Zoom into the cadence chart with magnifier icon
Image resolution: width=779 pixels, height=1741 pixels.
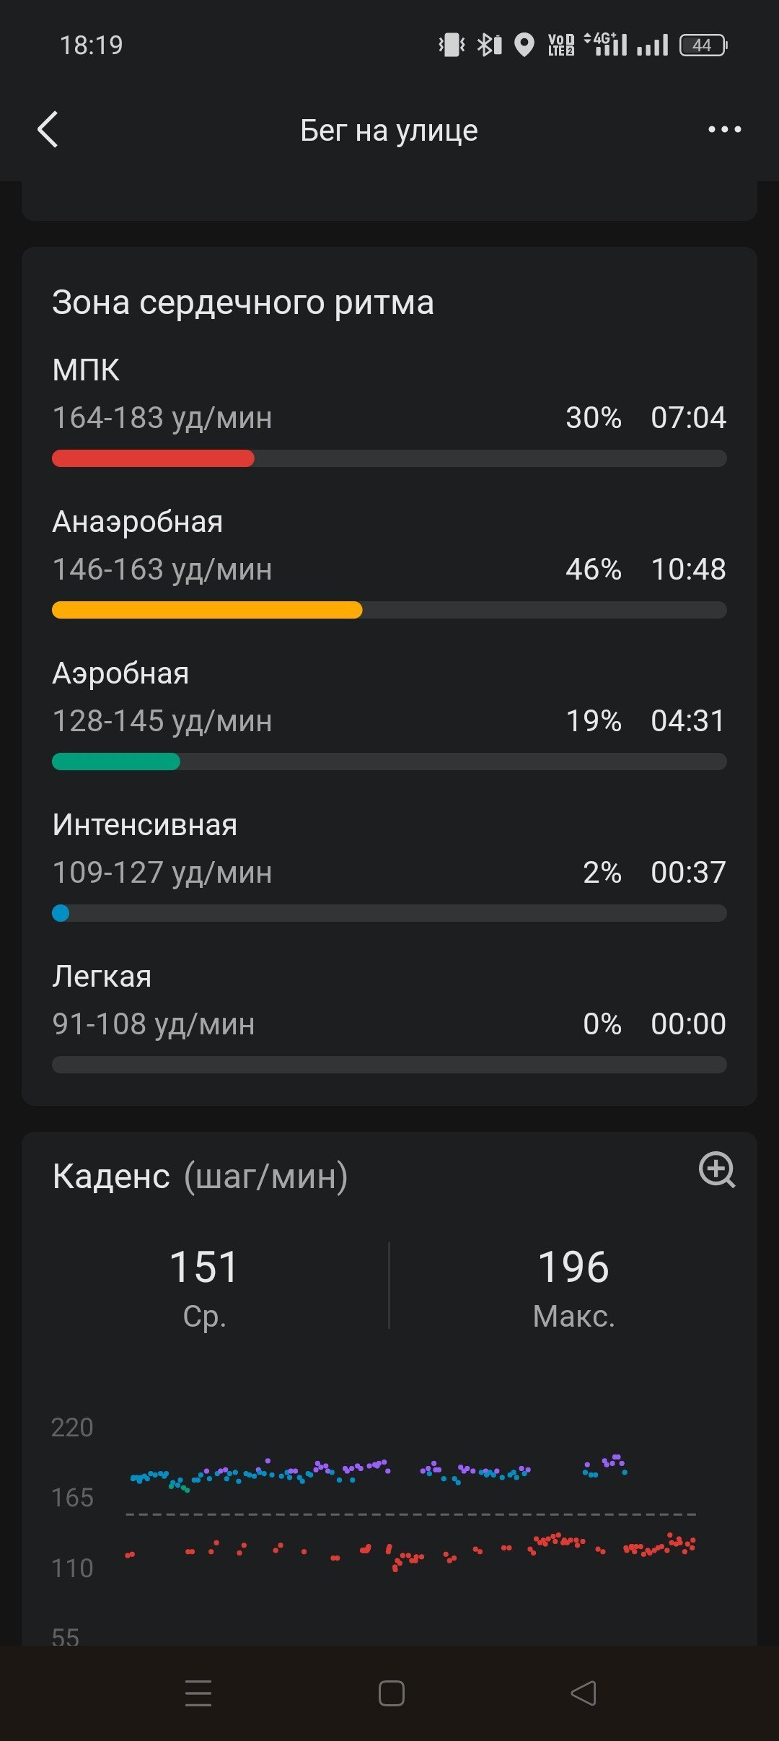point(717,1170)
